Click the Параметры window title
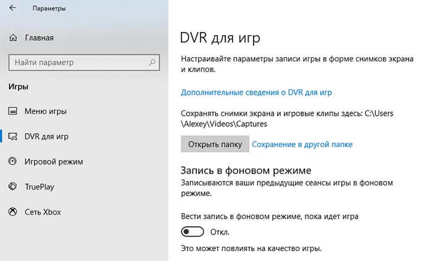Viewport: 432px width, 261px height. tap(49, 8)
